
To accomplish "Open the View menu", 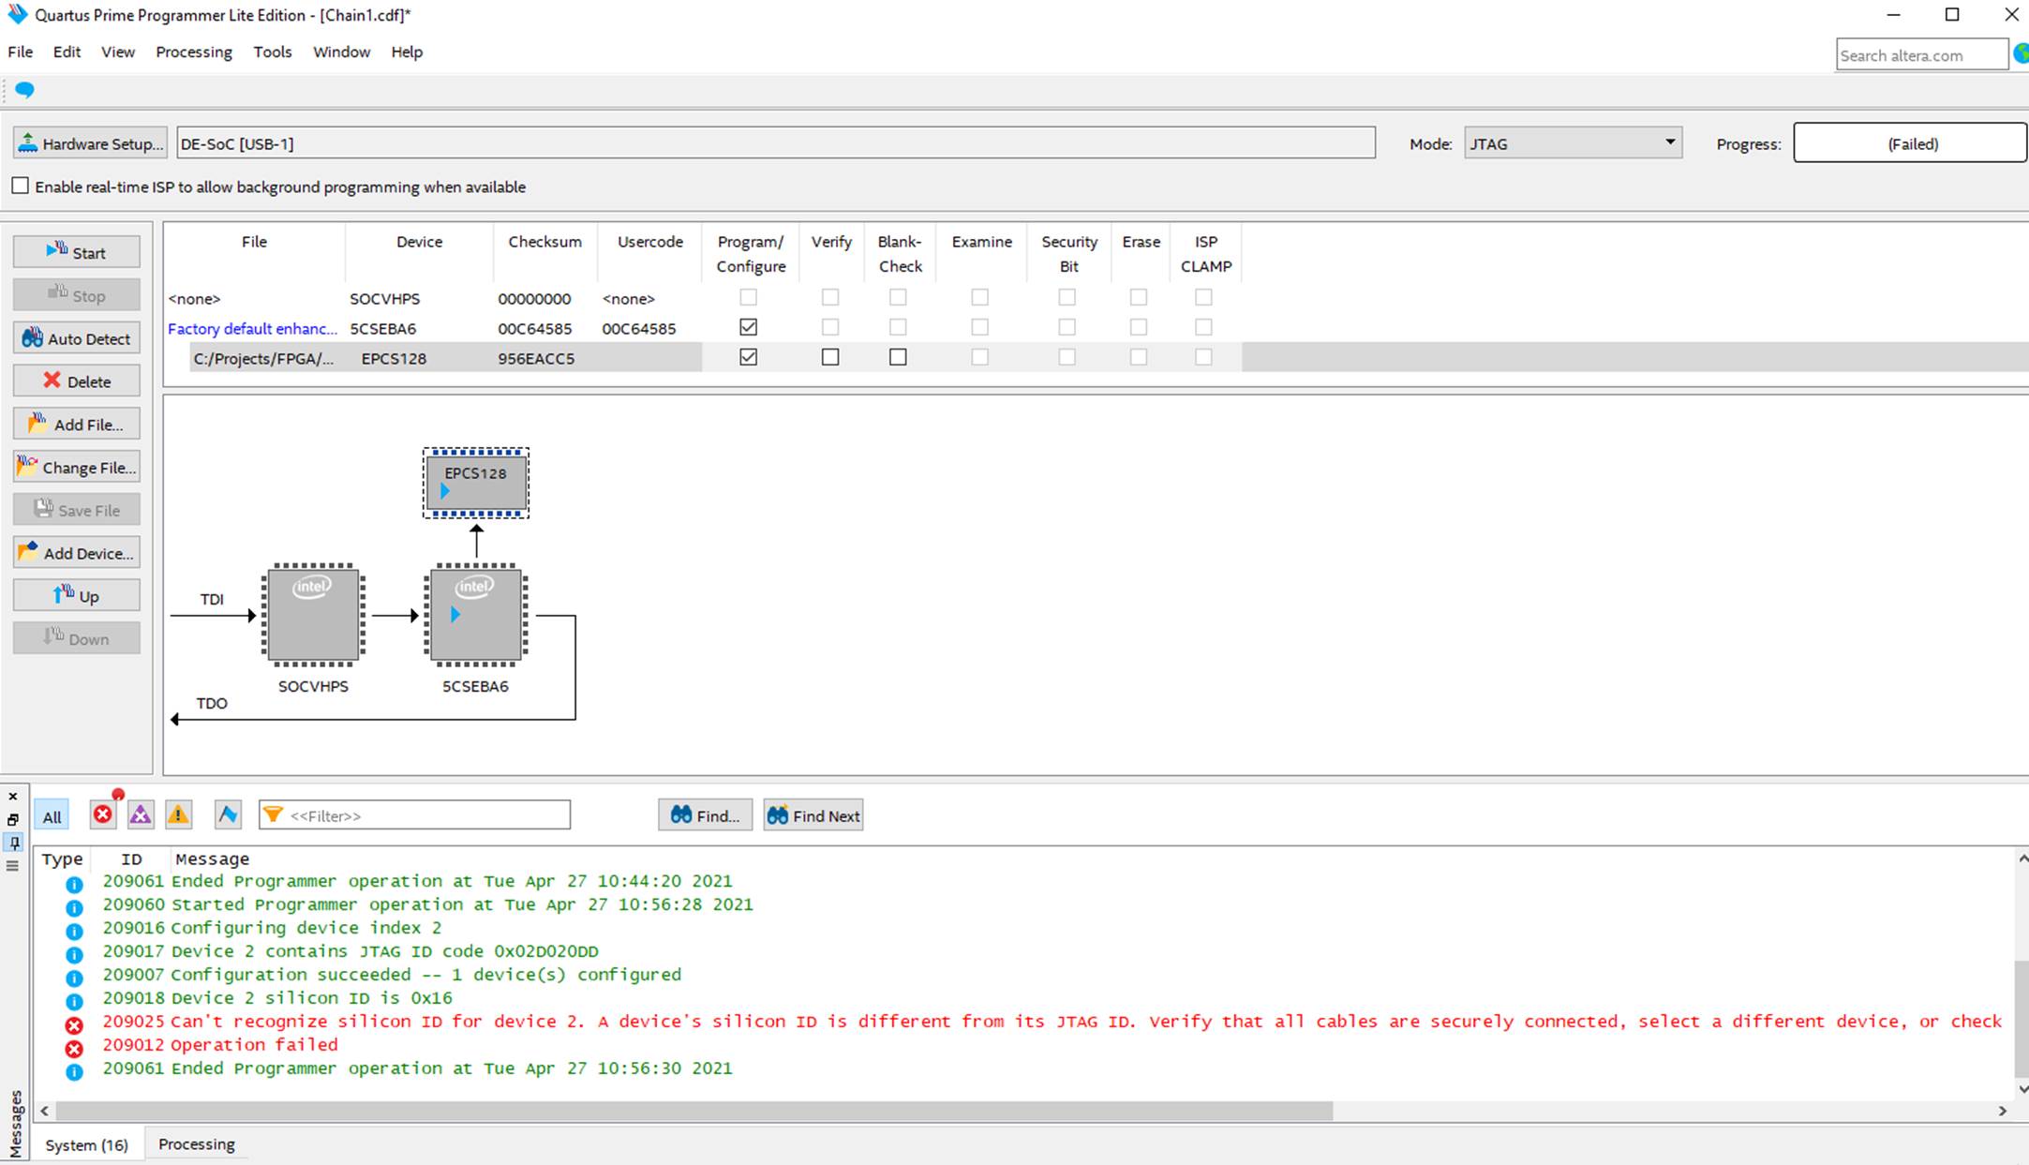I will pyautogui.click(x=118, y=52).
